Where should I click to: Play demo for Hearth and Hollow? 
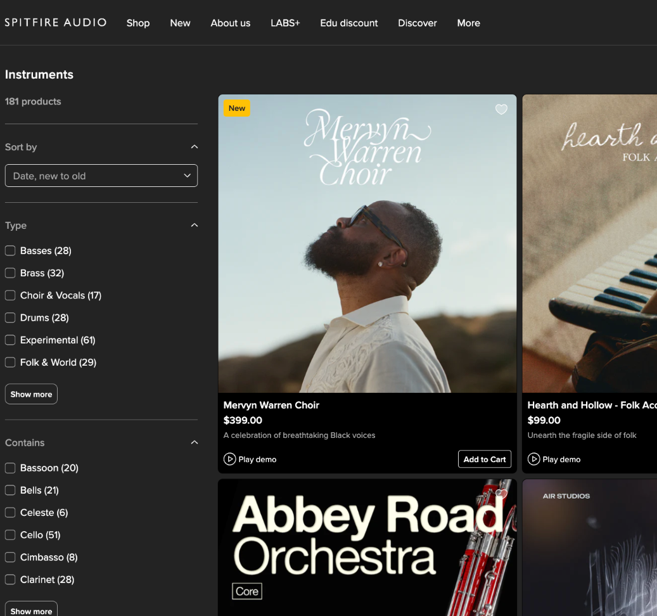coord(554,459)
